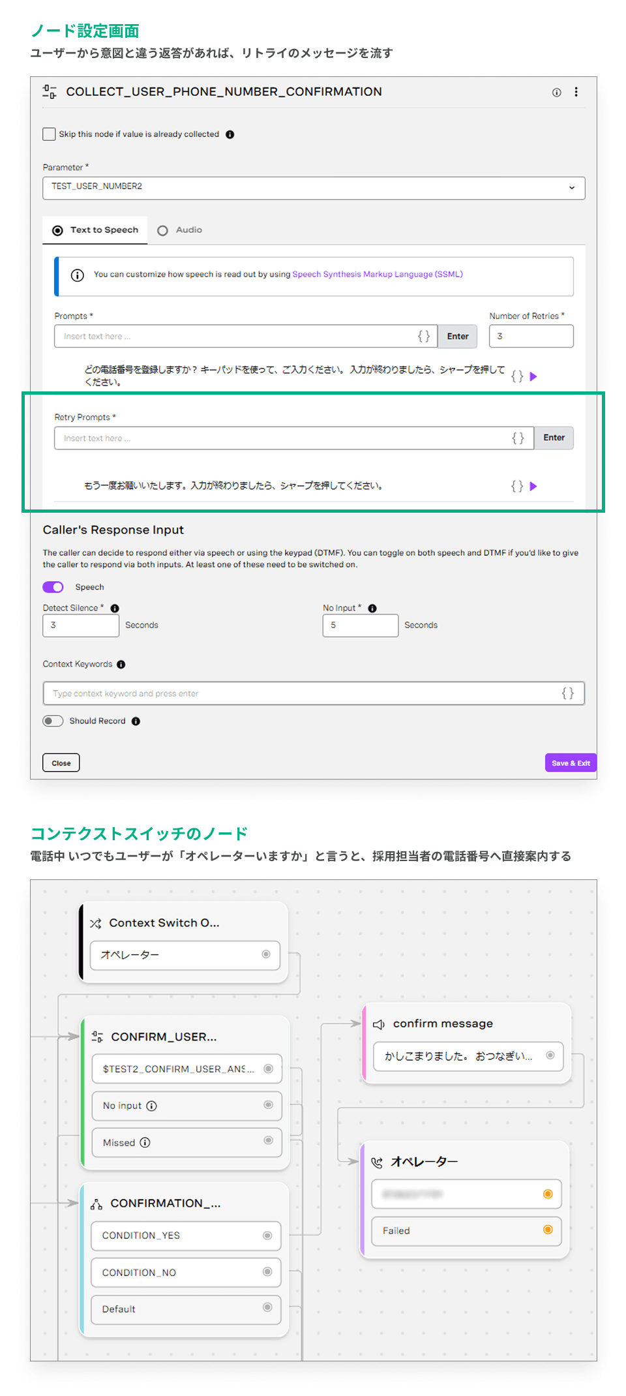Image resolution: width=626 pixels, height=1396 pixels.
Task: Click the Prompts text input field
Action: pyautogui.click(x=246, y=337)
